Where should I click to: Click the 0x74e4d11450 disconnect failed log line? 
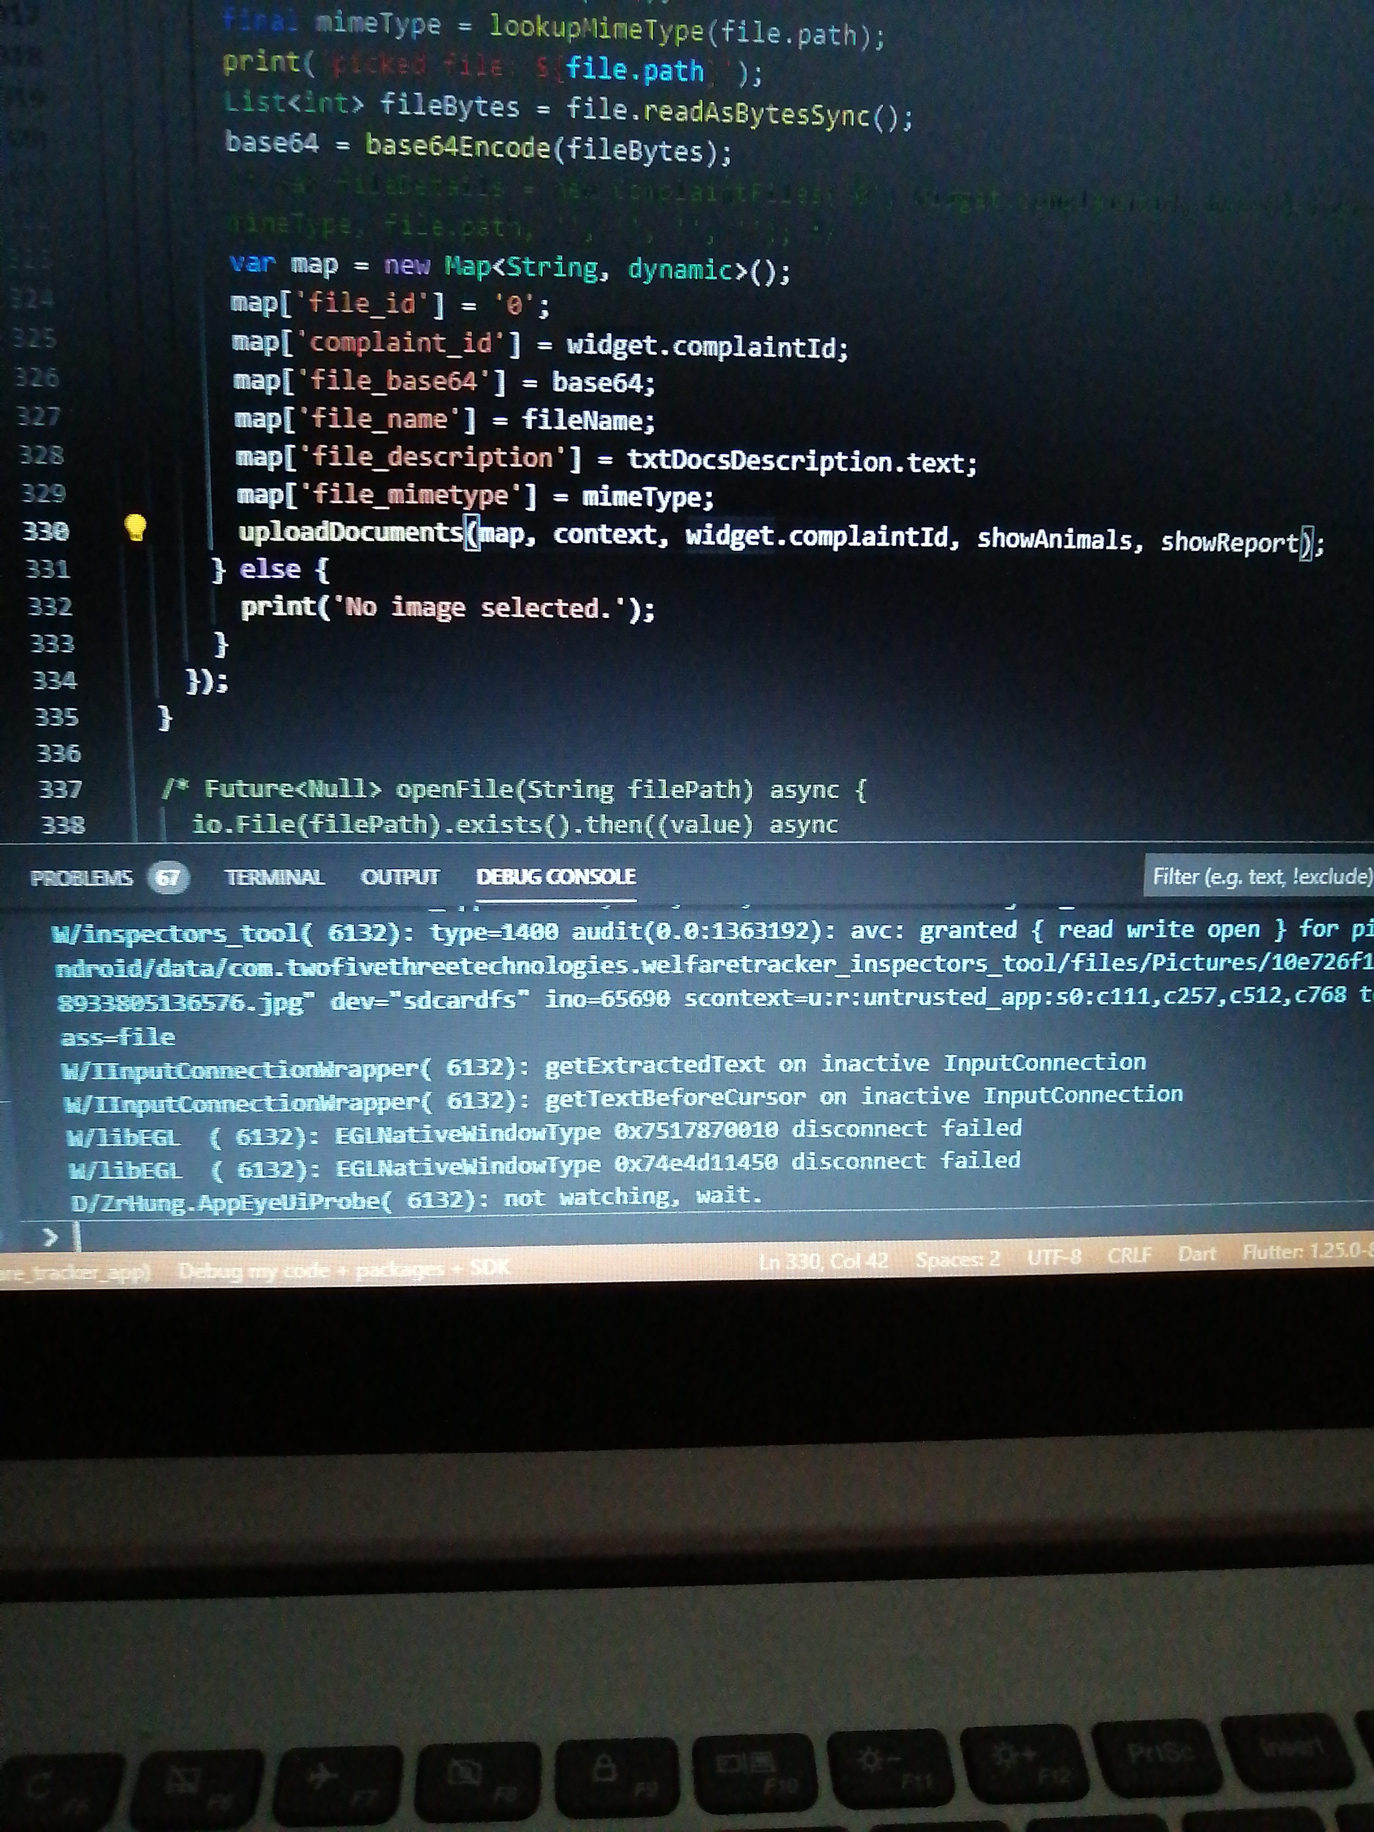click(x=545, y=1165)
